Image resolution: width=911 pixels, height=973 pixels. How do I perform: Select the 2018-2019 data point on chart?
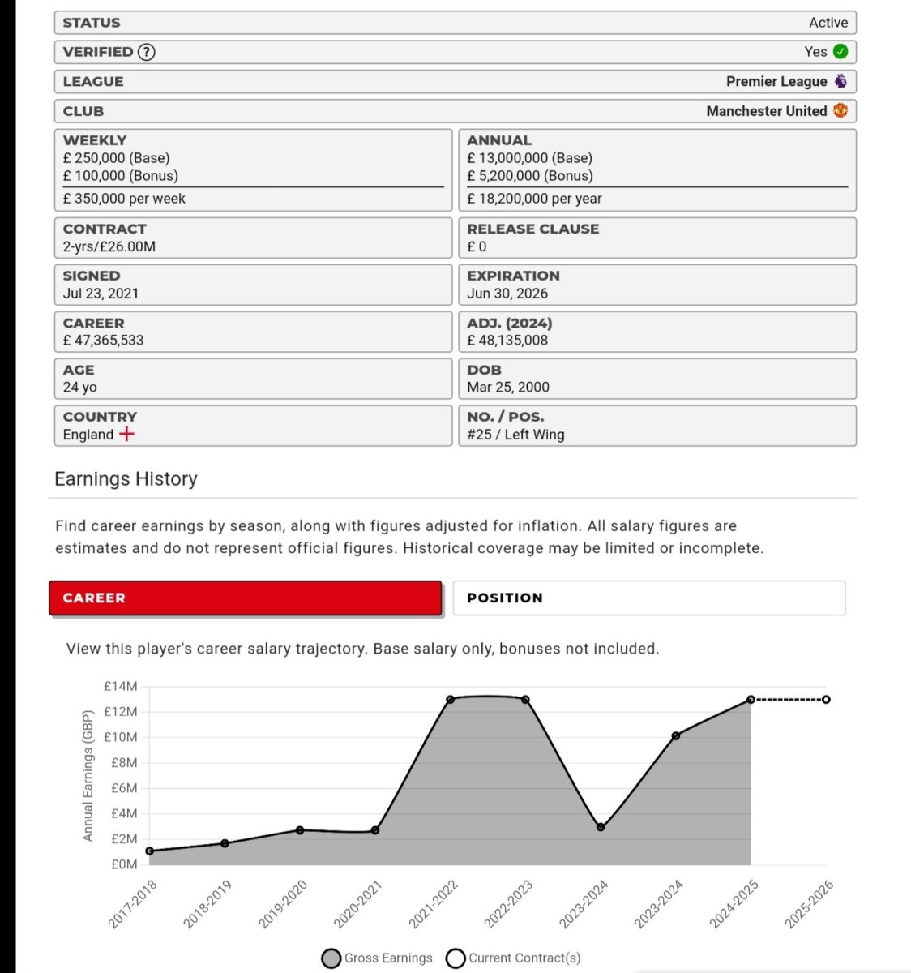[225, 843]
